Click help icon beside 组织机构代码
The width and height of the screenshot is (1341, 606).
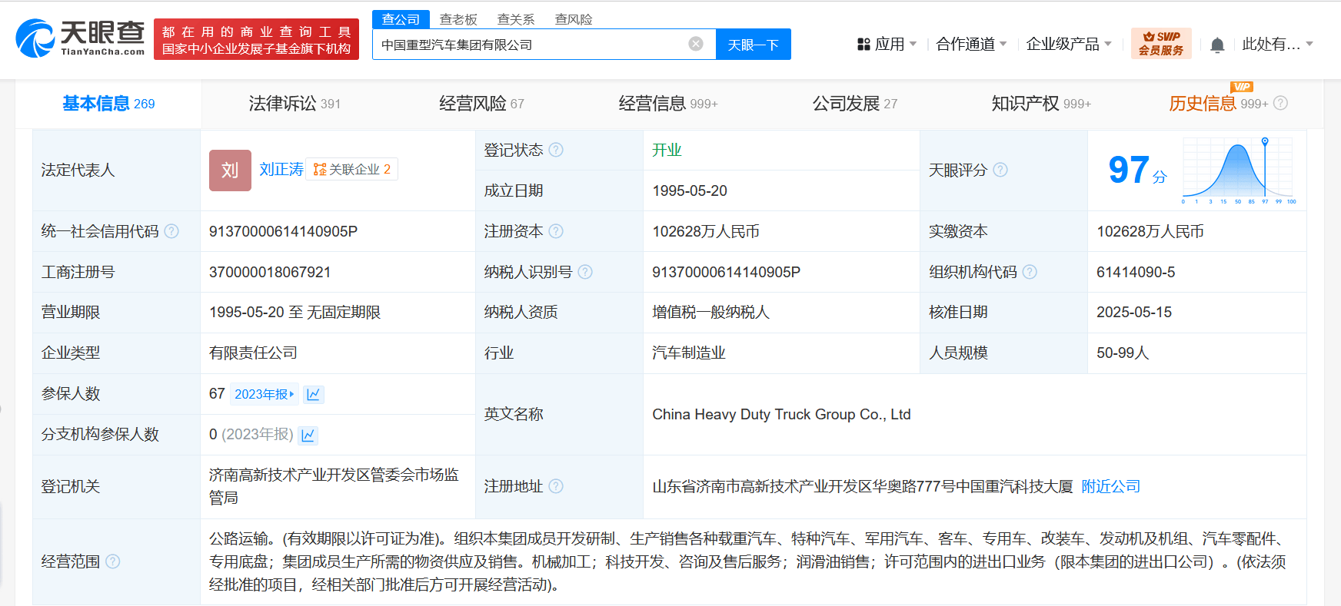click(x=1030, y=272)
